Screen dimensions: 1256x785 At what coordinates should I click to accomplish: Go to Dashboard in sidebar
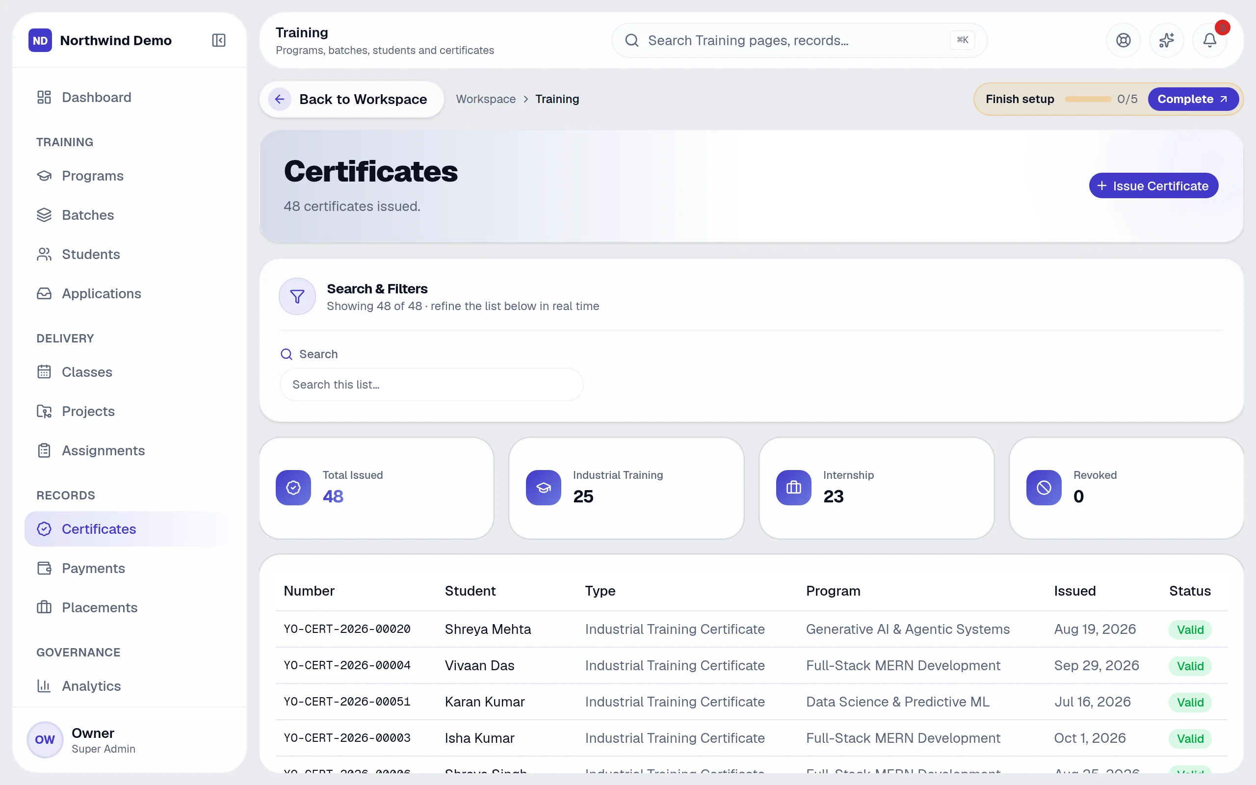tap(129, 97)
